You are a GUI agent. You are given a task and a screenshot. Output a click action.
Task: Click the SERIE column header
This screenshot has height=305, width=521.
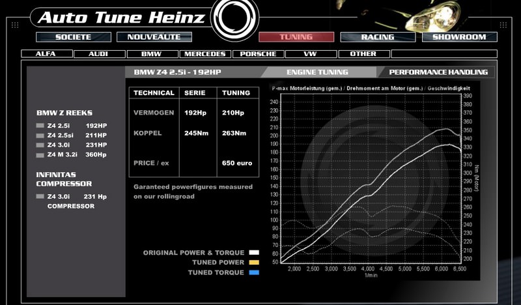(195, 93)
